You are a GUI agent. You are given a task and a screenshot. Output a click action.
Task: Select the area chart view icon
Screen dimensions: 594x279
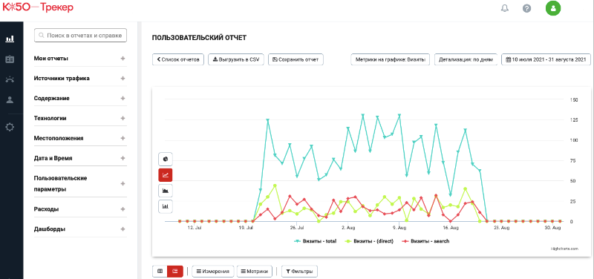coord(165,191)
